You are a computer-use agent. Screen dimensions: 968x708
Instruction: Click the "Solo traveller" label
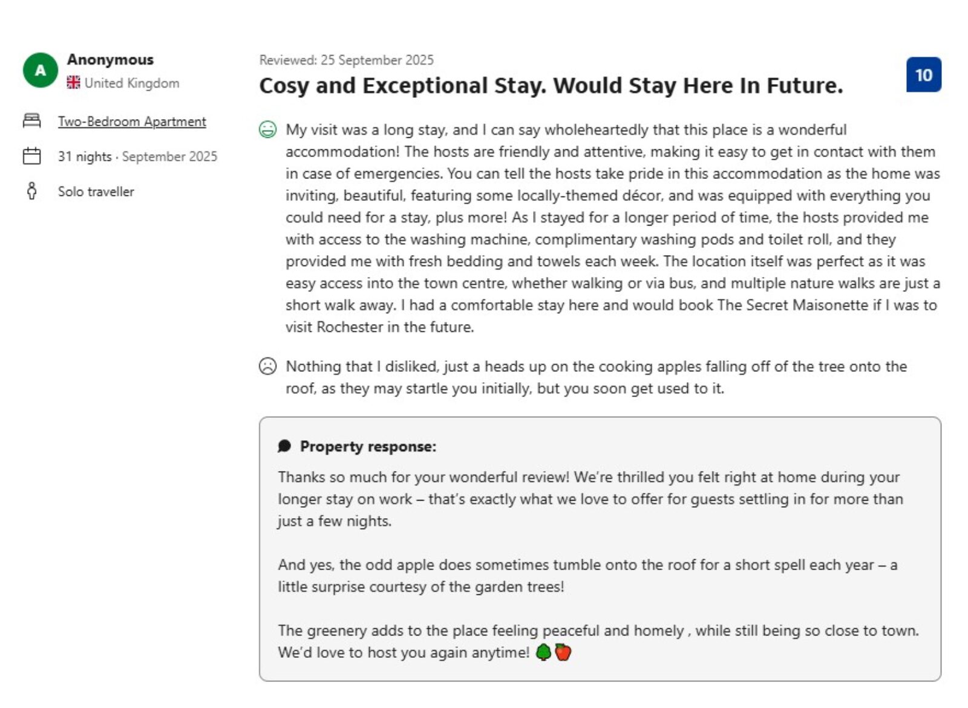[96, 192]
